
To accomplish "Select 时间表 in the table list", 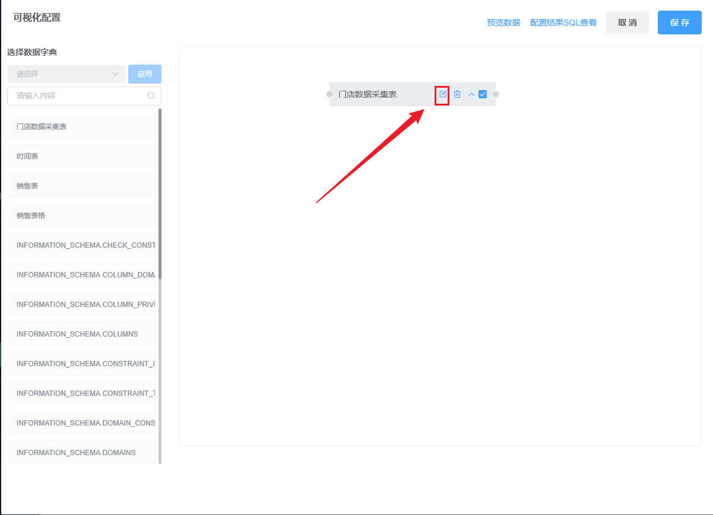I will click(x=81, y=156).
